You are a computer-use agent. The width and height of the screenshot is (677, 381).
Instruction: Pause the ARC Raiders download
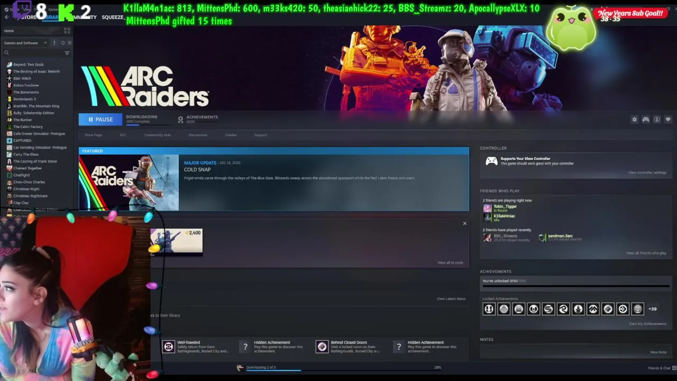click(x=100, y=120)
